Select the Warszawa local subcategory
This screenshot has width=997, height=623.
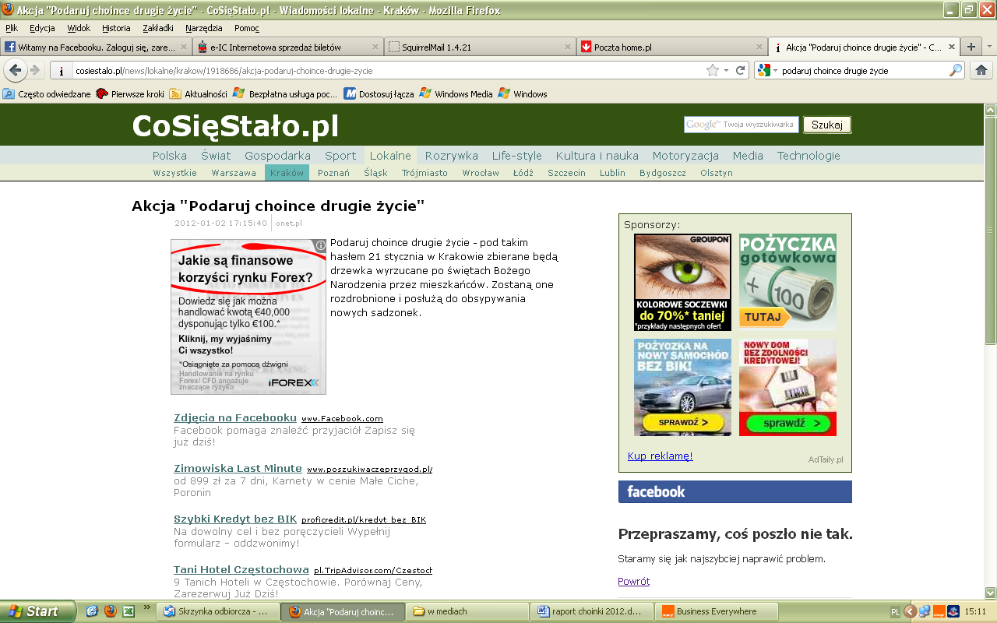234,173
